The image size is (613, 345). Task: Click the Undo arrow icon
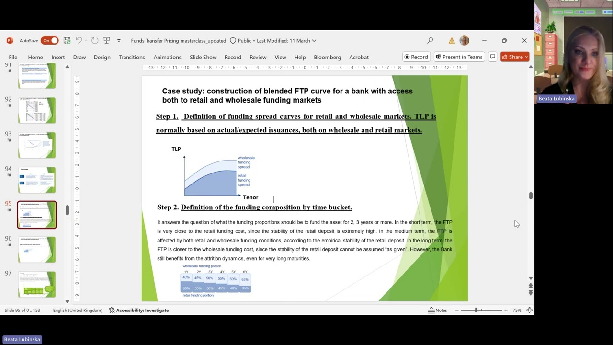(x=79, y=41)
